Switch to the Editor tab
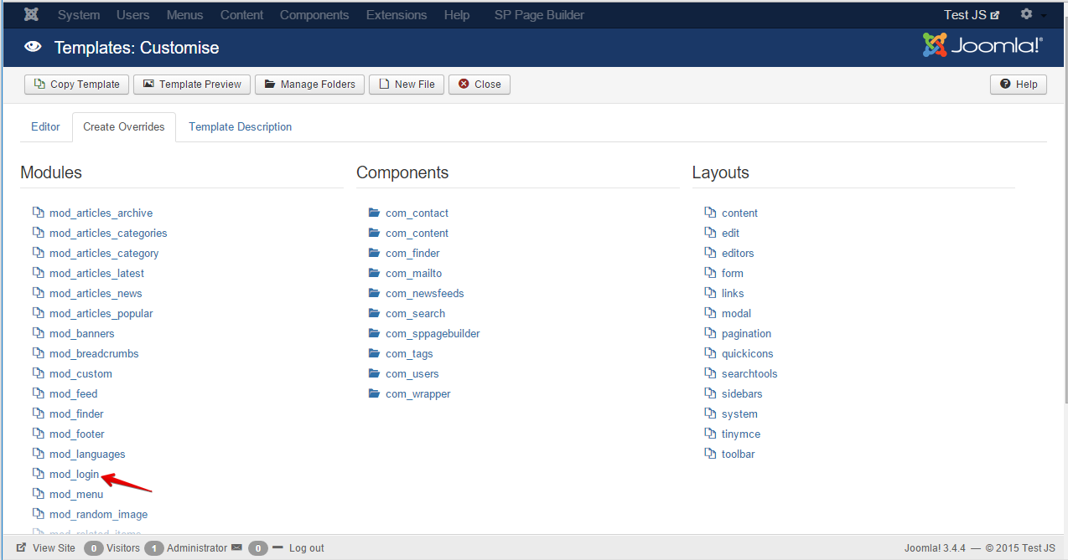The height and width of the screenshot is (560, 1068). (45, 126)
